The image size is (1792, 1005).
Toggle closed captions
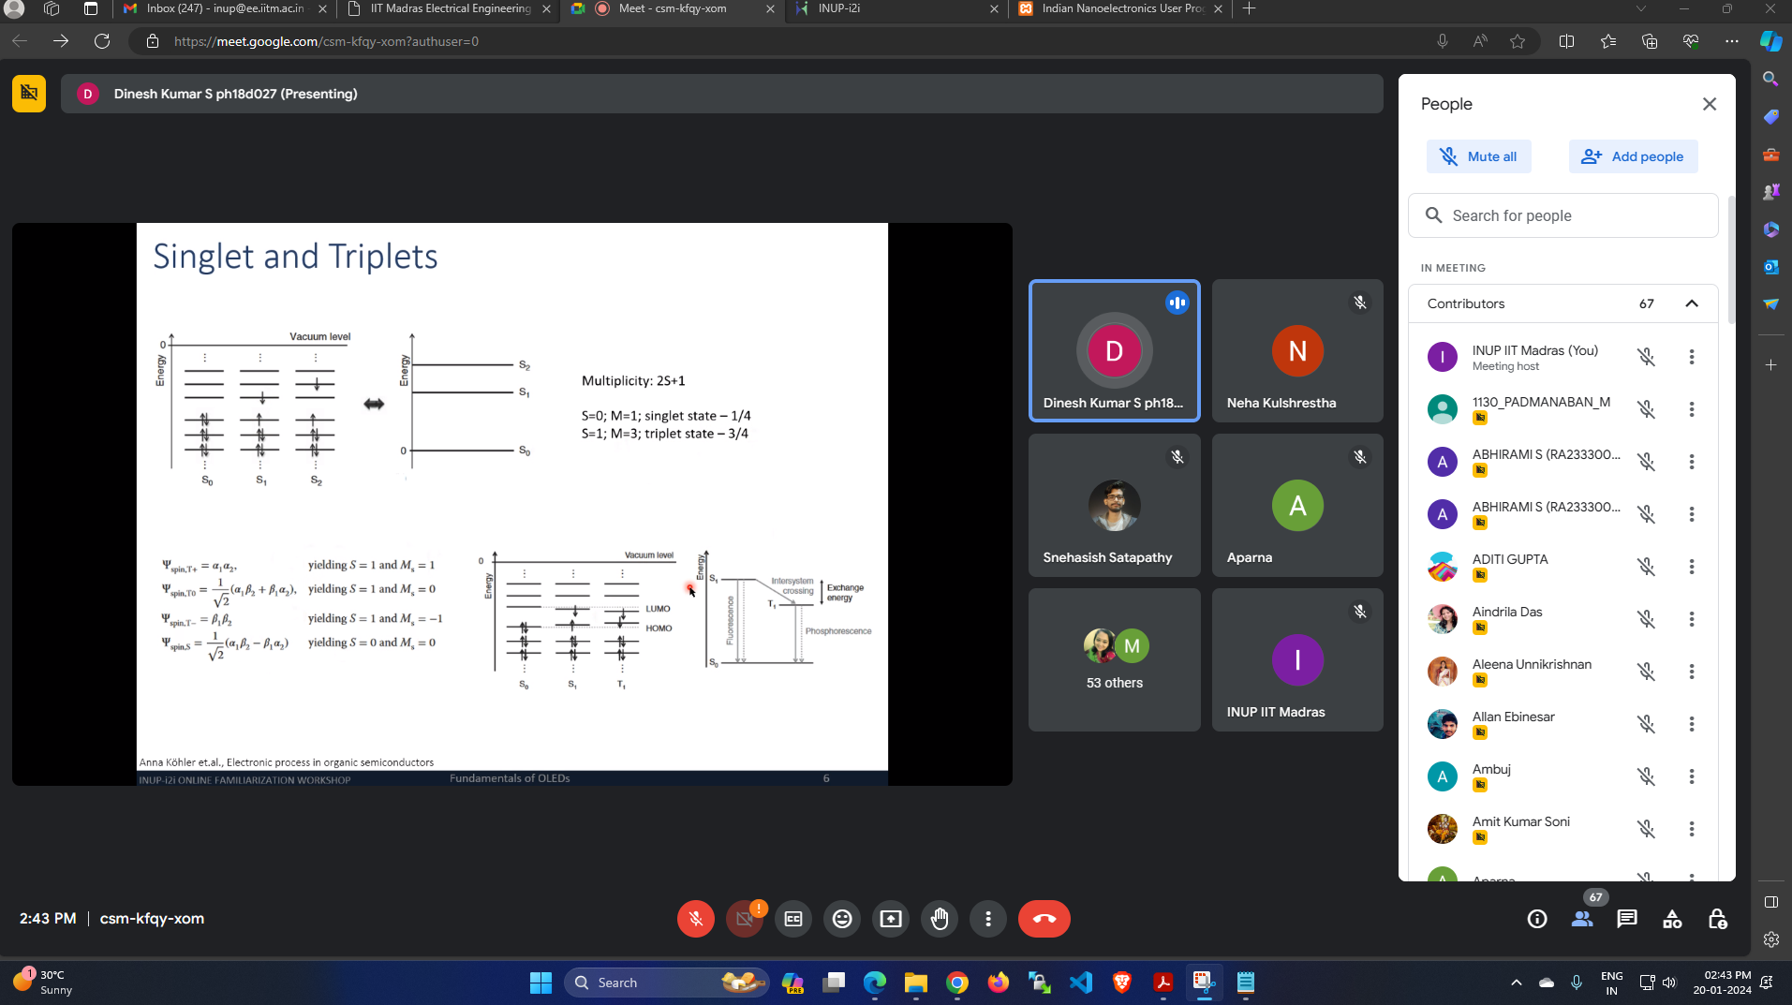click(x=792, y=919)
